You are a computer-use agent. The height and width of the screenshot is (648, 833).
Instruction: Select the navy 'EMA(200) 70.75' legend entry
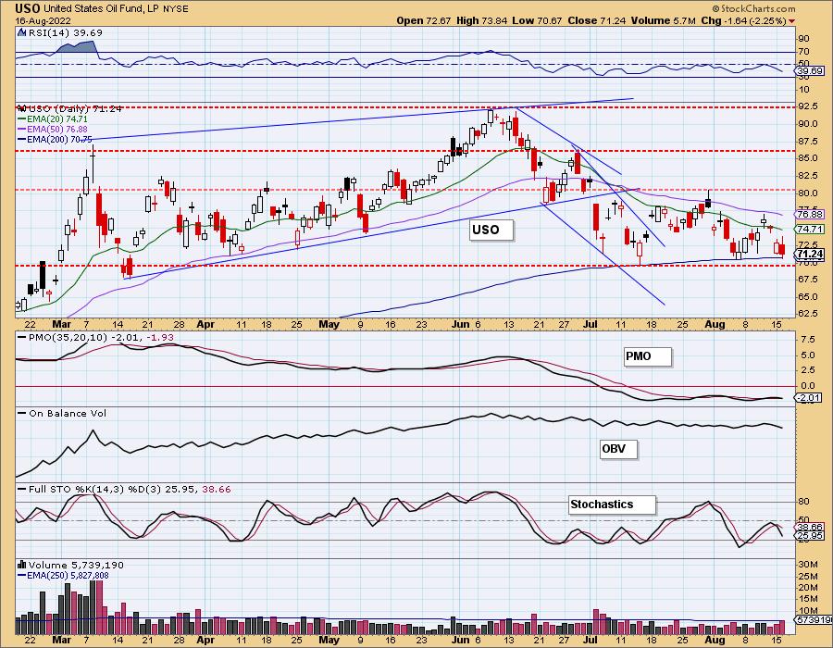pyautogui.click(x=56, y=139)
